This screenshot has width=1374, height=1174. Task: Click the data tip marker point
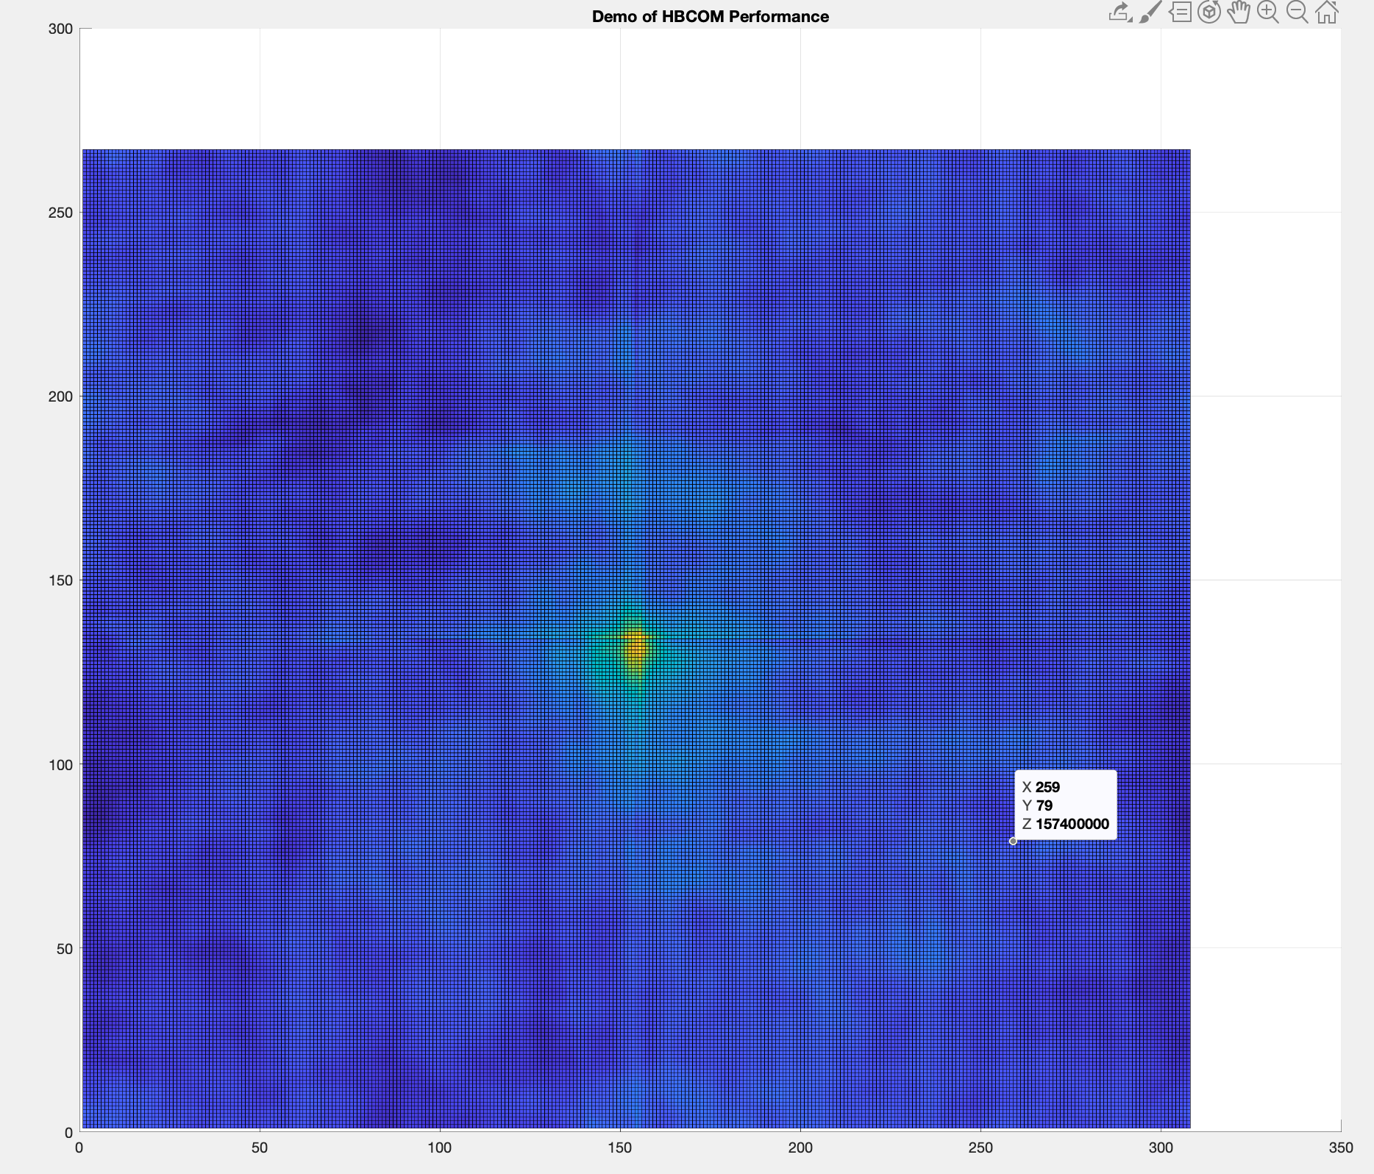pos(1013,841)
